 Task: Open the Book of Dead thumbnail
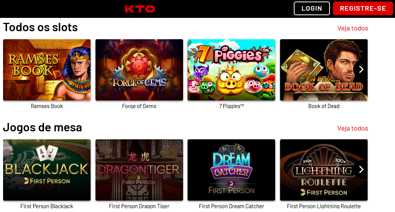(324, 70)
